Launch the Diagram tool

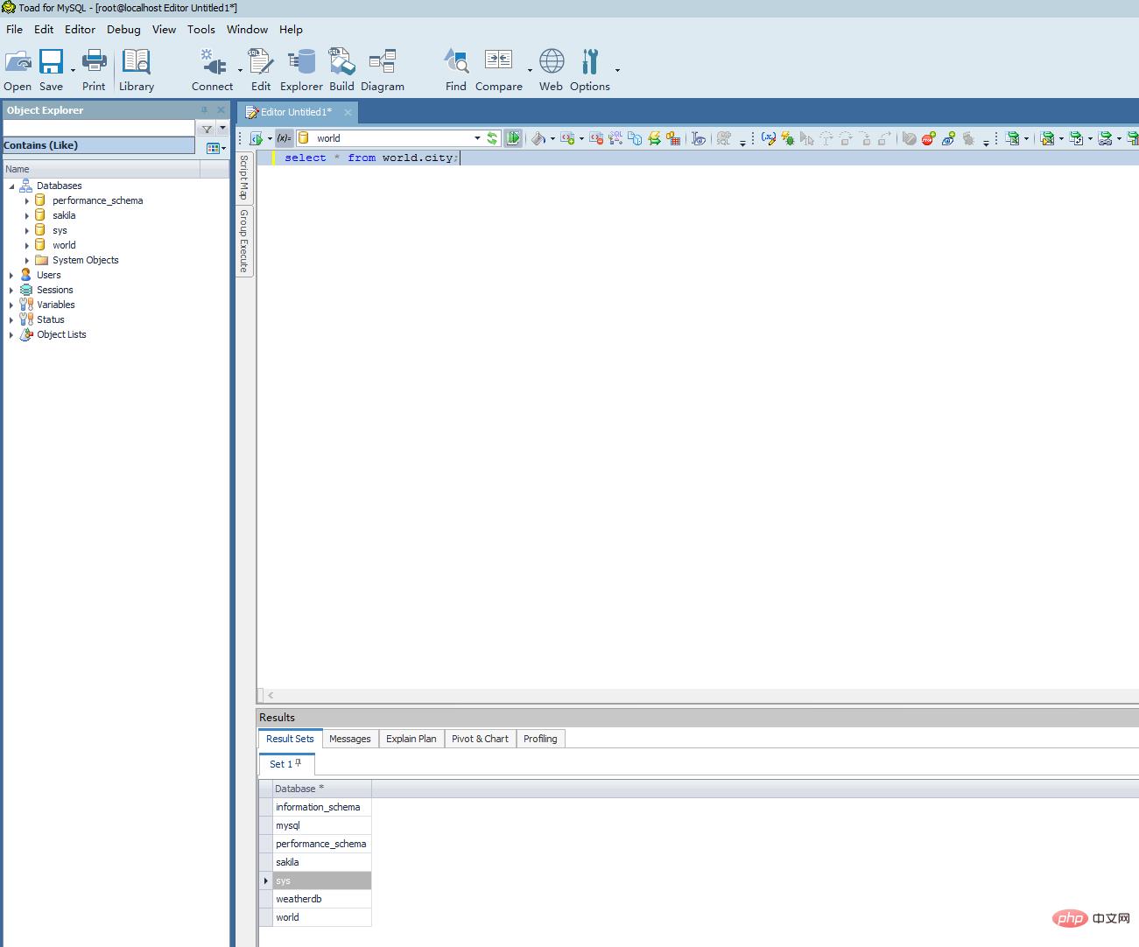tap(383, 63)
